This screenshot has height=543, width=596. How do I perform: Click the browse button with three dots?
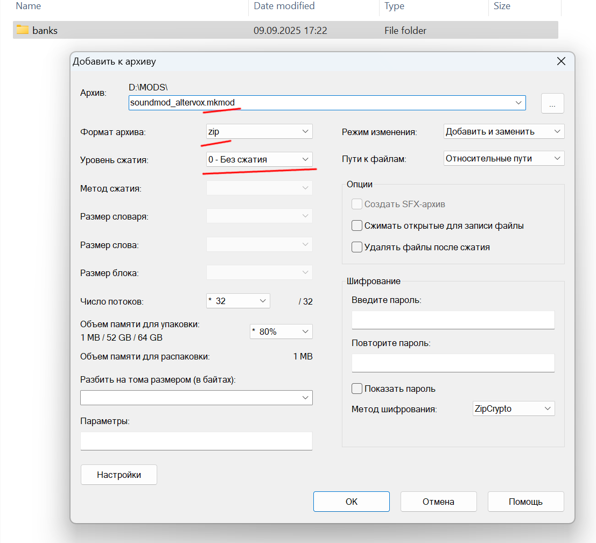pyautogui.click(x=552, y=103)
